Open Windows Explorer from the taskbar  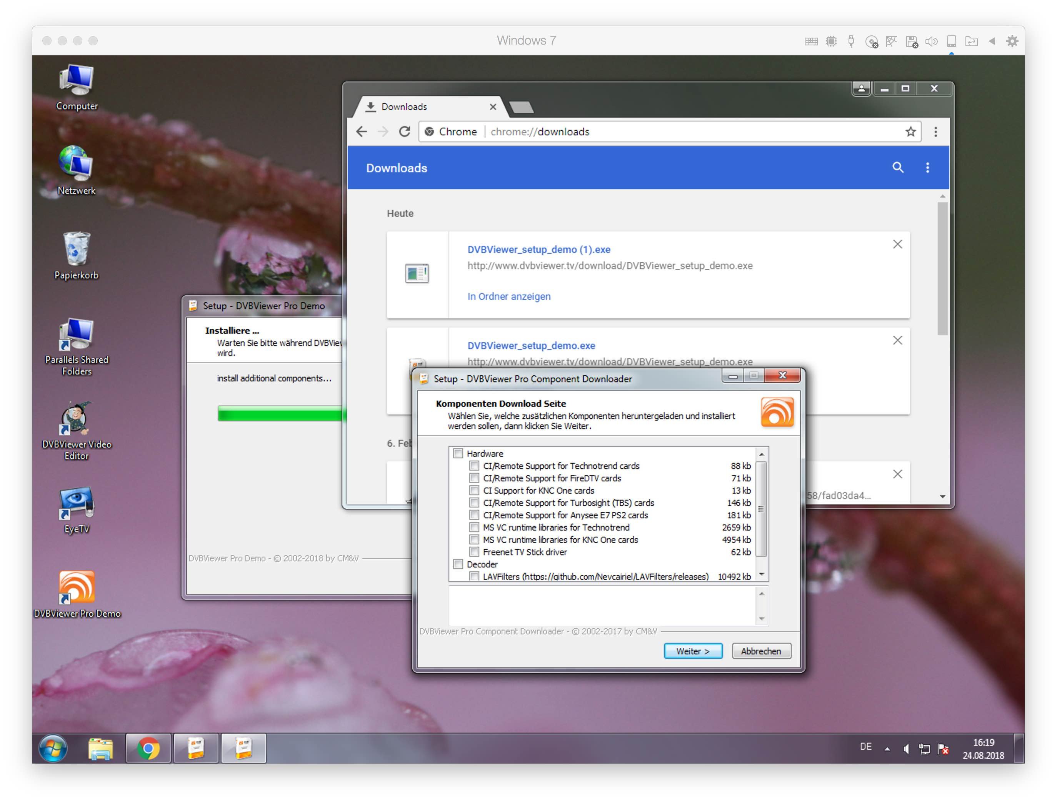pyautogui.click(x=101, y=748)
